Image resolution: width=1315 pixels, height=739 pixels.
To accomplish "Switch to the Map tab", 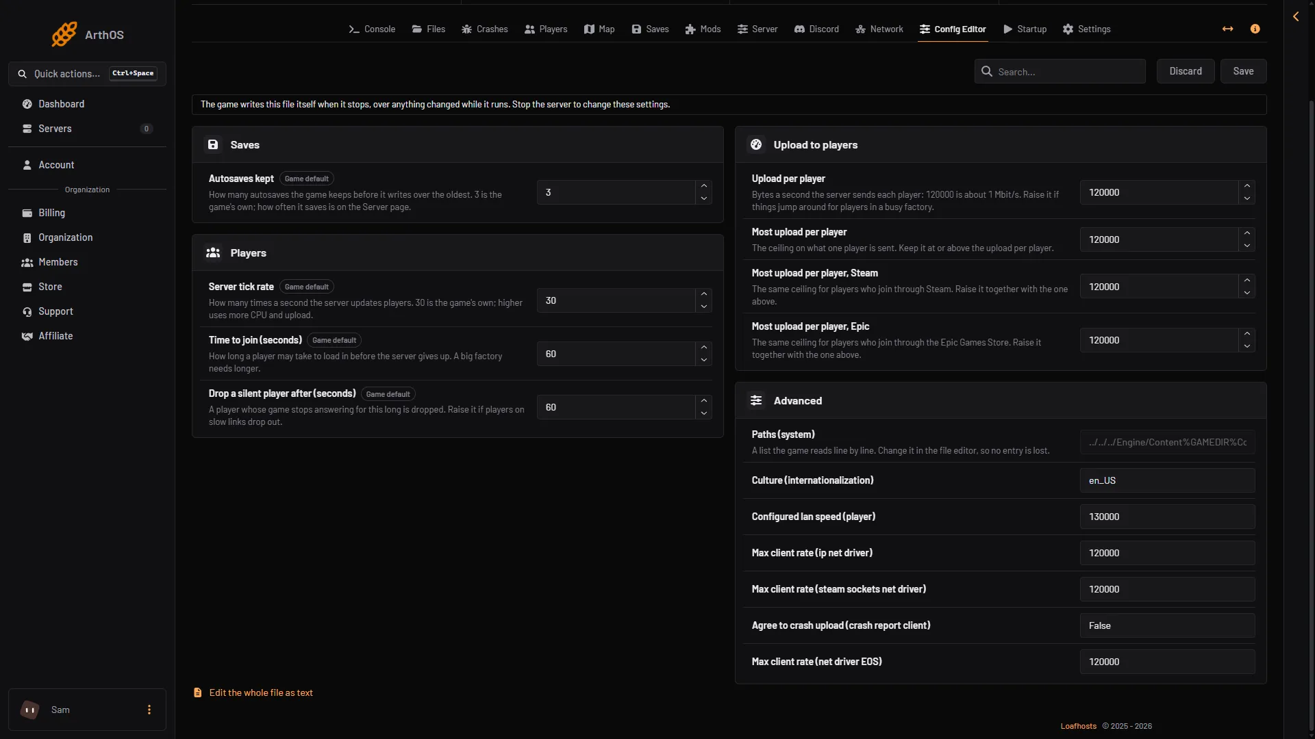I will click(x=599, y=29).
